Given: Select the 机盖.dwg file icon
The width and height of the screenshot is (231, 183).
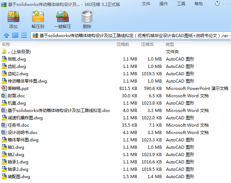Looking at the screenshot, I should pyautogui.click(x=4, y=103).
